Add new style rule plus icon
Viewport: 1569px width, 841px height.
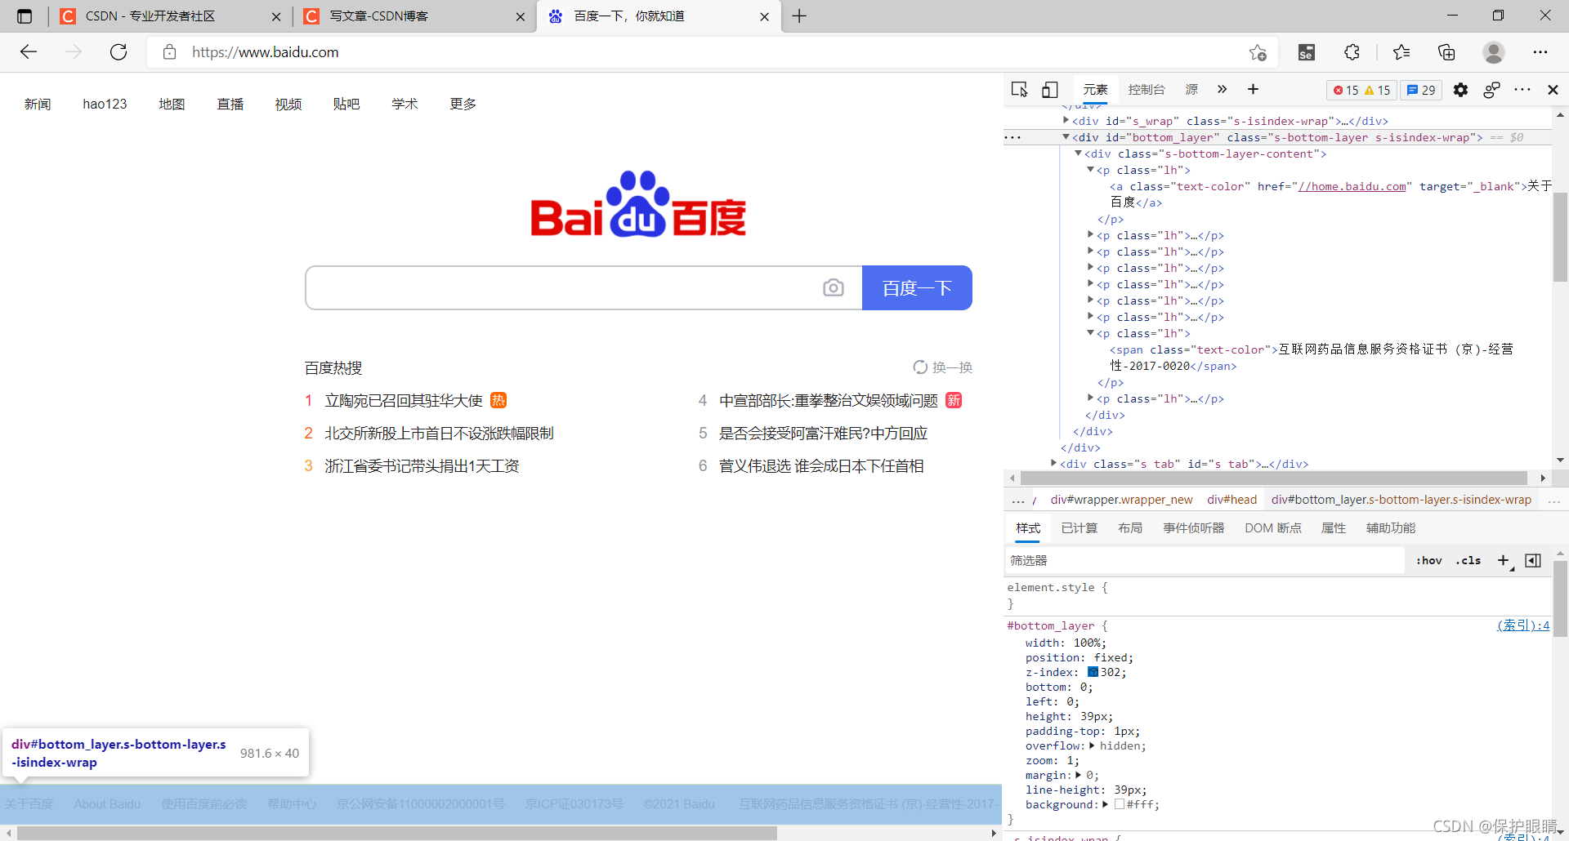point(1503,560)
